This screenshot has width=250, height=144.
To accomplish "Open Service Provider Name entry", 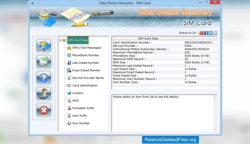I will [88, 78].
